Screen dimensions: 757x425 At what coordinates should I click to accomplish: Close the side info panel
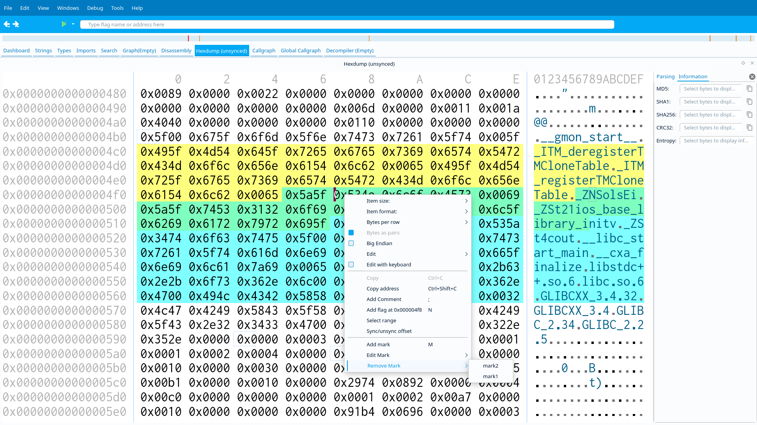[x=752, y=77]
